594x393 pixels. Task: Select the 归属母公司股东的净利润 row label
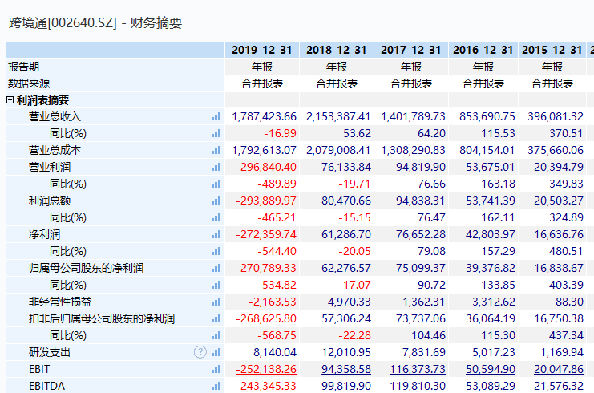(86, 269)
